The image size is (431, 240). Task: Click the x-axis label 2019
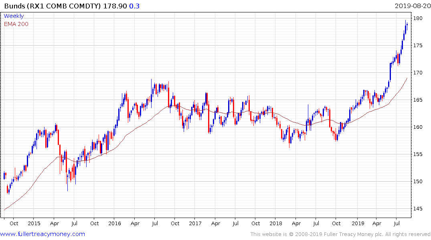(x=358, y=223)
